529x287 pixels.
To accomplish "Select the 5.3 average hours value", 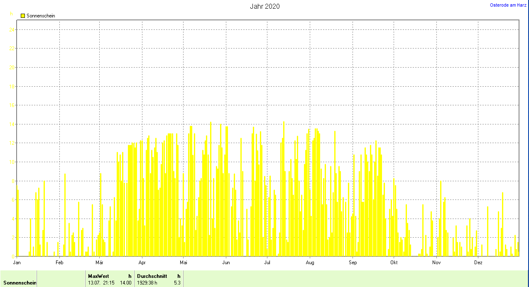I will [177, 283].
